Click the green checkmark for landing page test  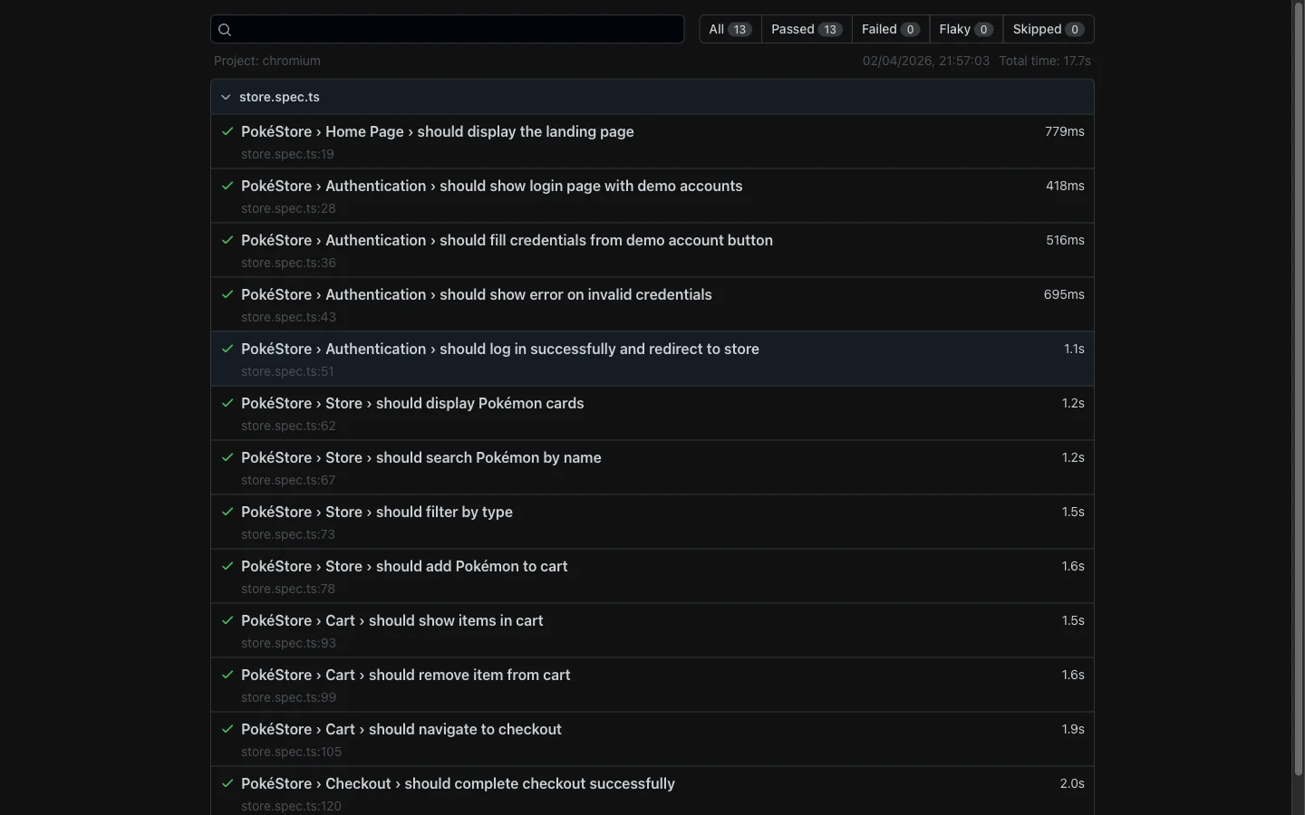click(x=227, y=131)
